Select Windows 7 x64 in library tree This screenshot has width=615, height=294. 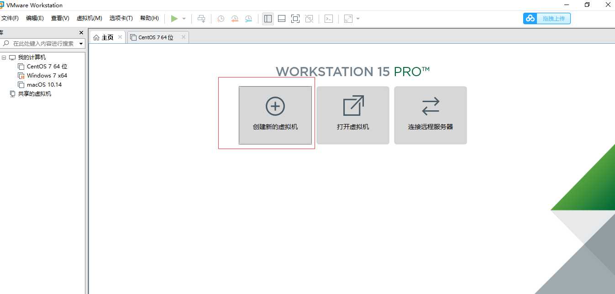coord(47,76)
